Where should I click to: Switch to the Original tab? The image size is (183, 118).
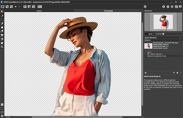click(x=39, y=11)
